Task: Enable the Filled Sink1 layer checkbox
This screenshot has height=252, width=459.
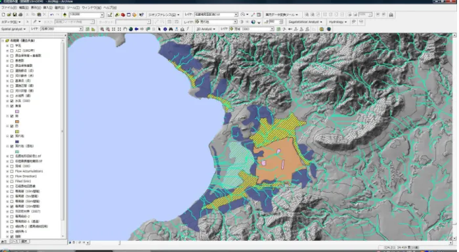Action: [12, 181]
